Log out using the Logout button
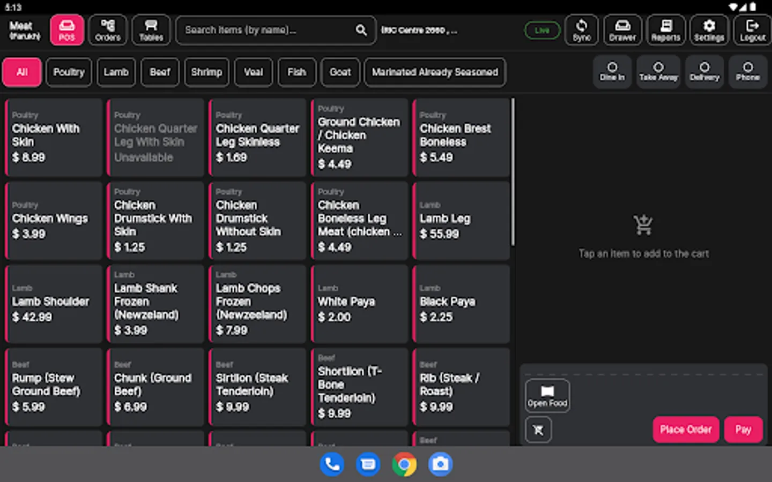The image size is (772, 482). pyautogui.click(x=753, y=30)
